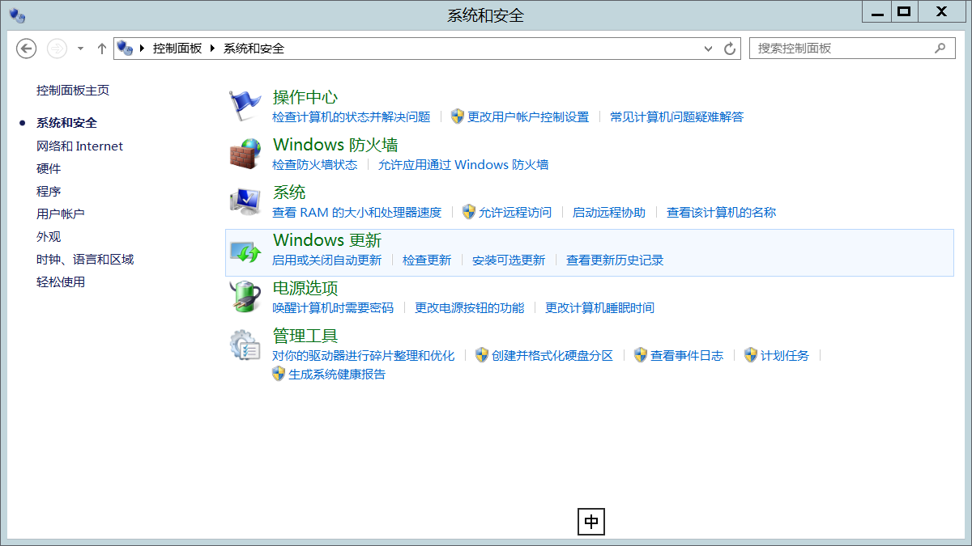Open the 管理工具 gear icon
This screenshot has height=546, width=972.
[245, 345]
